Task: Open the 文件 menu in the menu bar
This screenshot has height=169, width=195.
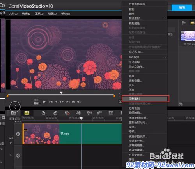Action: [13, 14]
